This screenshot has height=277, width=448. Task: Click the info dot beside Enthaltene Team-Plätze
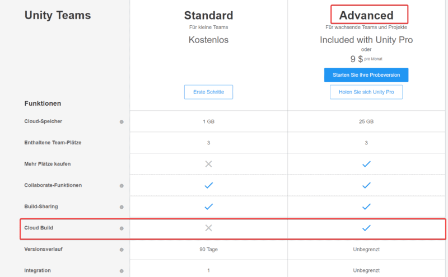[x=122, y=143]
